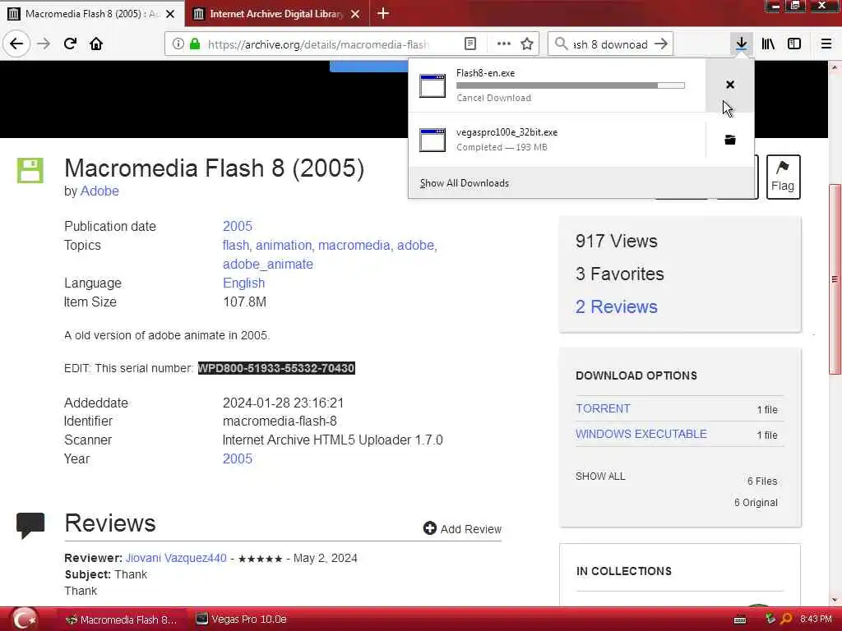Open Macromedia Flash 8 taskbar window button
This screenshot has width=842, height=631.
[122, 619]
